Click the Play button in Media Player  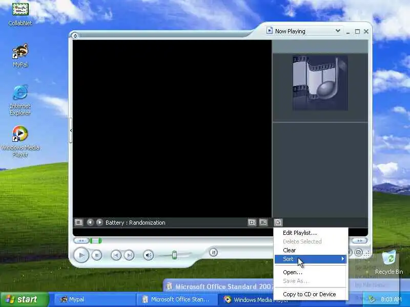click(81, 255)
